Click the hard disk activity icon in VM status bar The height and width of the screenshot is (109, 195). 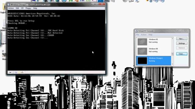[10, 72]
